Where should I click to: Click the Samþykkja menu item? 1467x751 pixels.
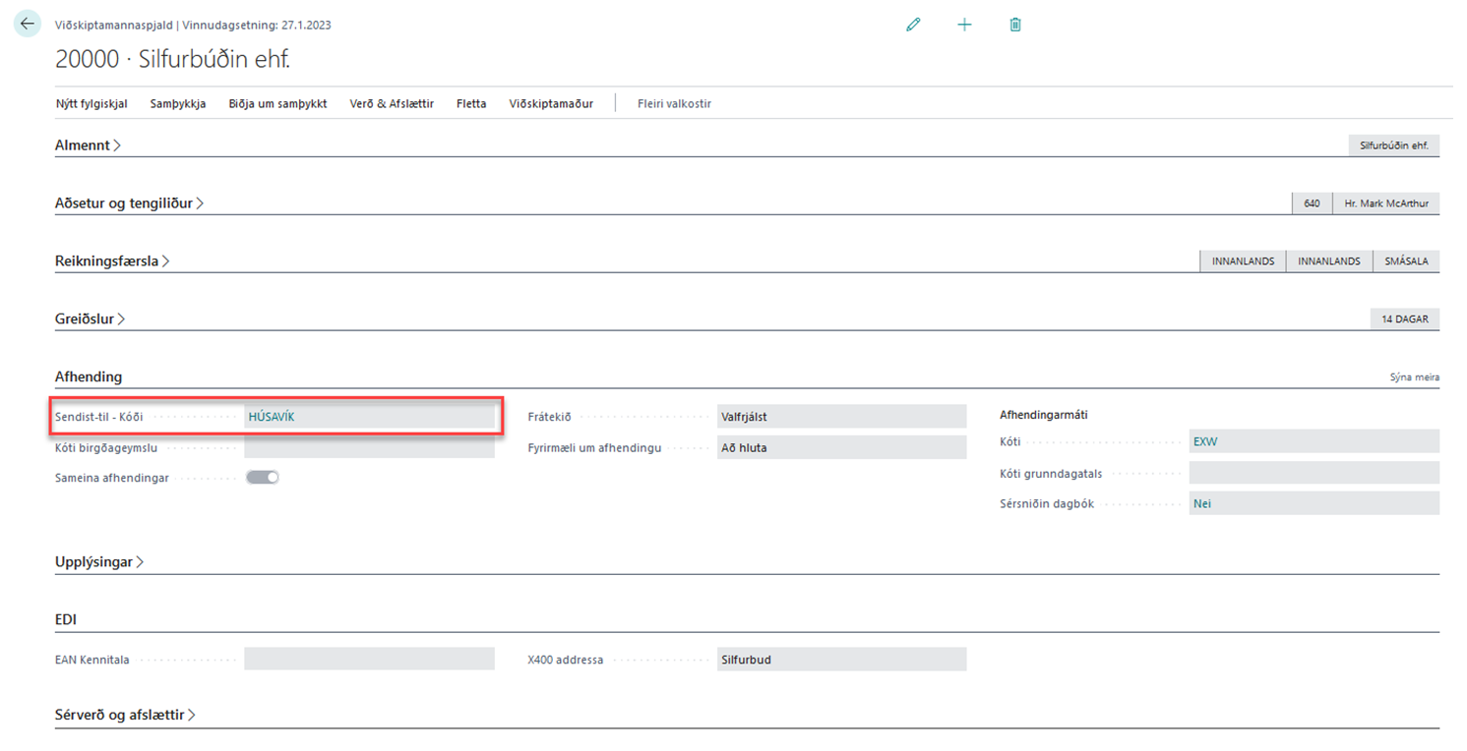[178, 103]
